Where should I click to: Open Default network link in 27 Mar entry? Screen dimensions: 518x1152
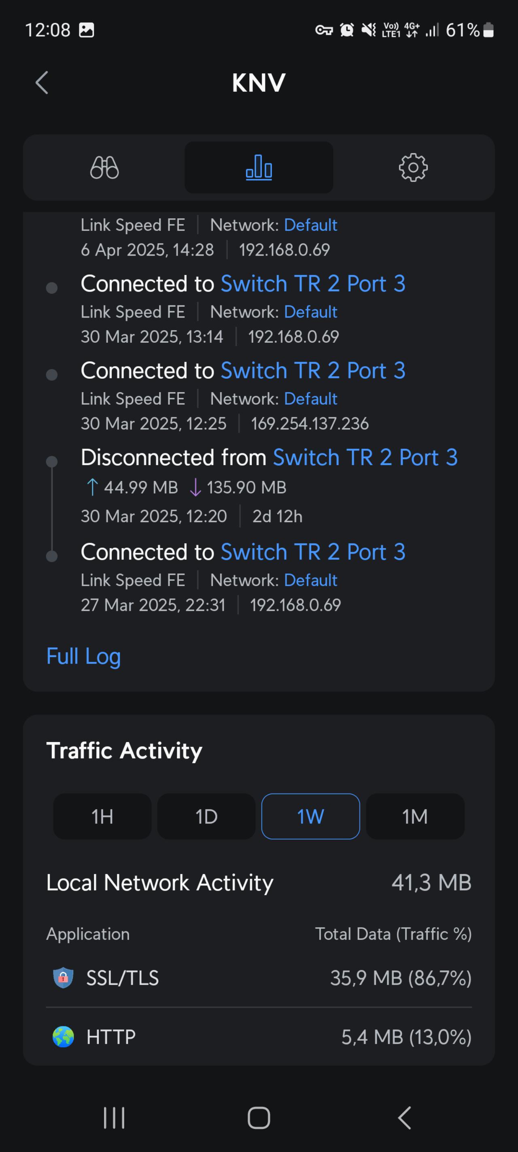[311, 580]
